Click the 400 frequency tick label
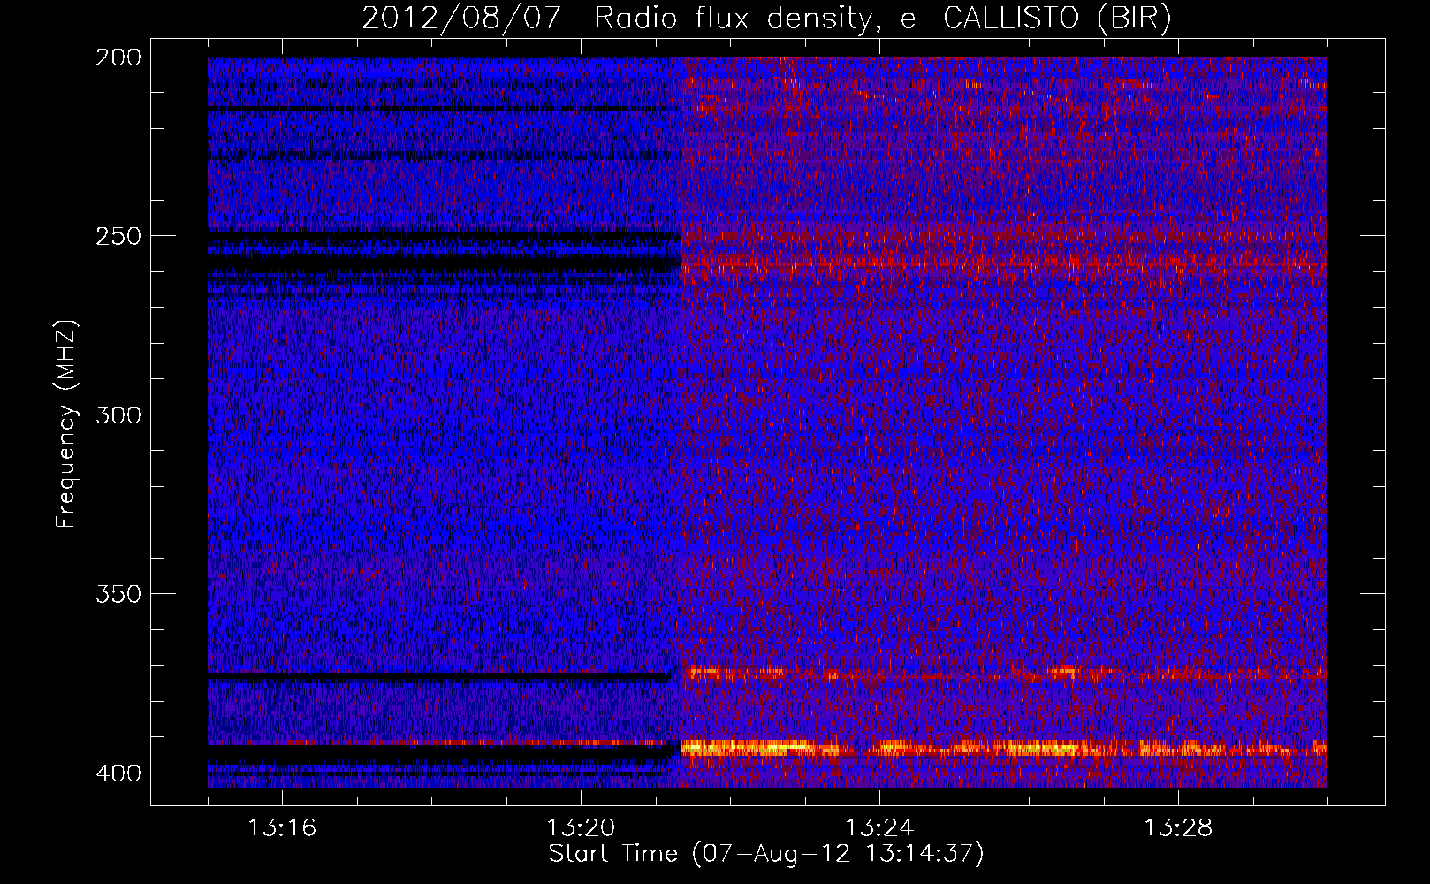Screen dimensions: 1430x884 [118, 773]
